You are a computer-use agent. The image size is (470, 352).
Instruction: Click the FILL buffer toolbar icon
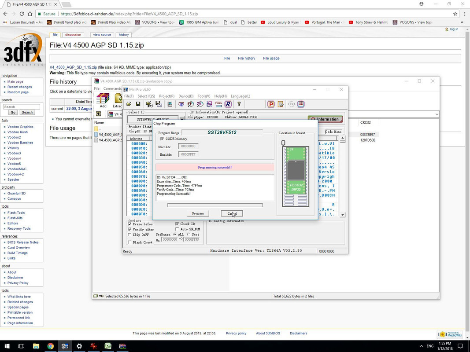tap(219, 104)
